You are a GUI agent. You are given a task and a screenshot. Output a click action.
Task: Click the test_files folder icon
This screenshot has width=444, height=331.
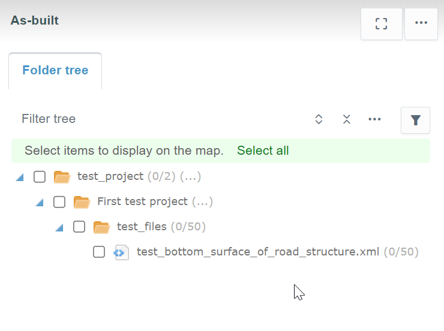pos(101,227)
